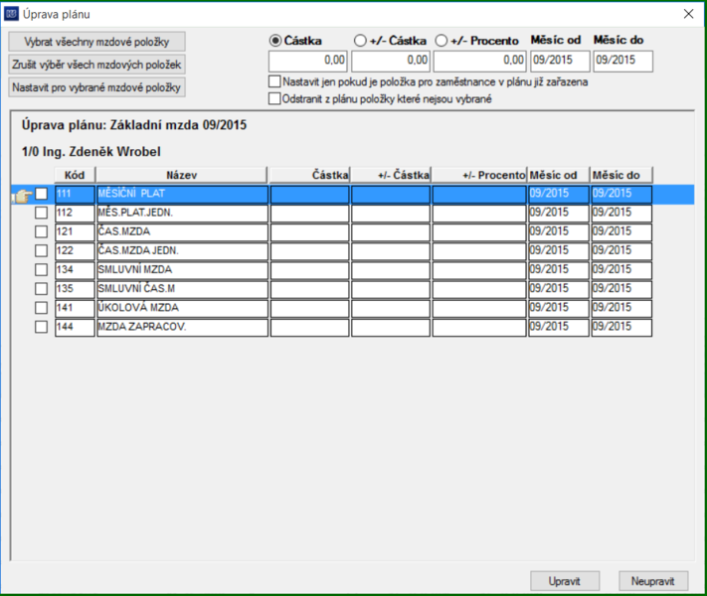Click code cell 134

pyautogui.click(x=75, y=270)
